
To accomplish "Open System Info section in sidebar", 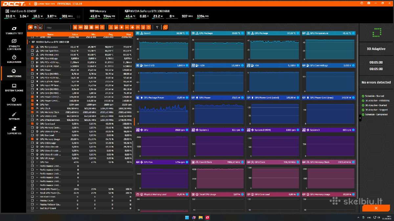I will pyautogui.click(x=14, y=102).
